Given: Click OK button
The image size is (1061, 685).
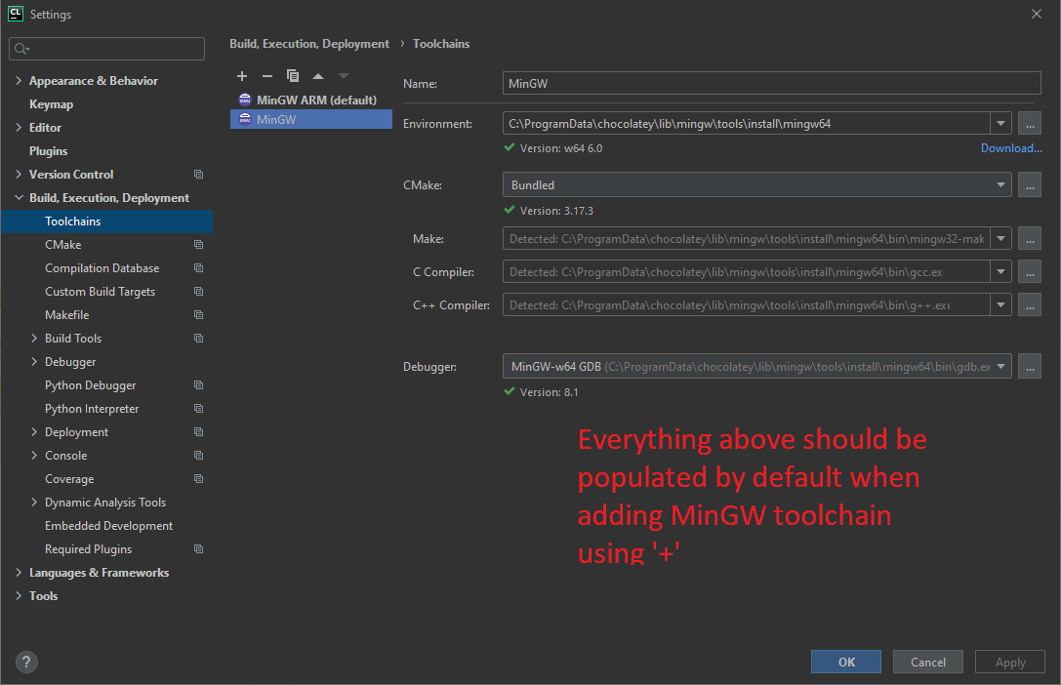Looking at the screenshot, I should tap(846, 662).
